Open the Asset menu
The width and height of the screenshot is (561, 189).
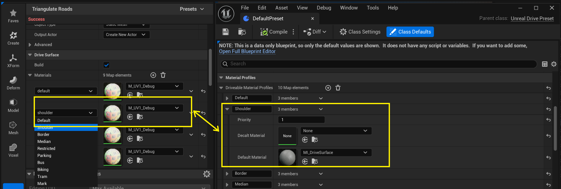(x=281, y=8)
